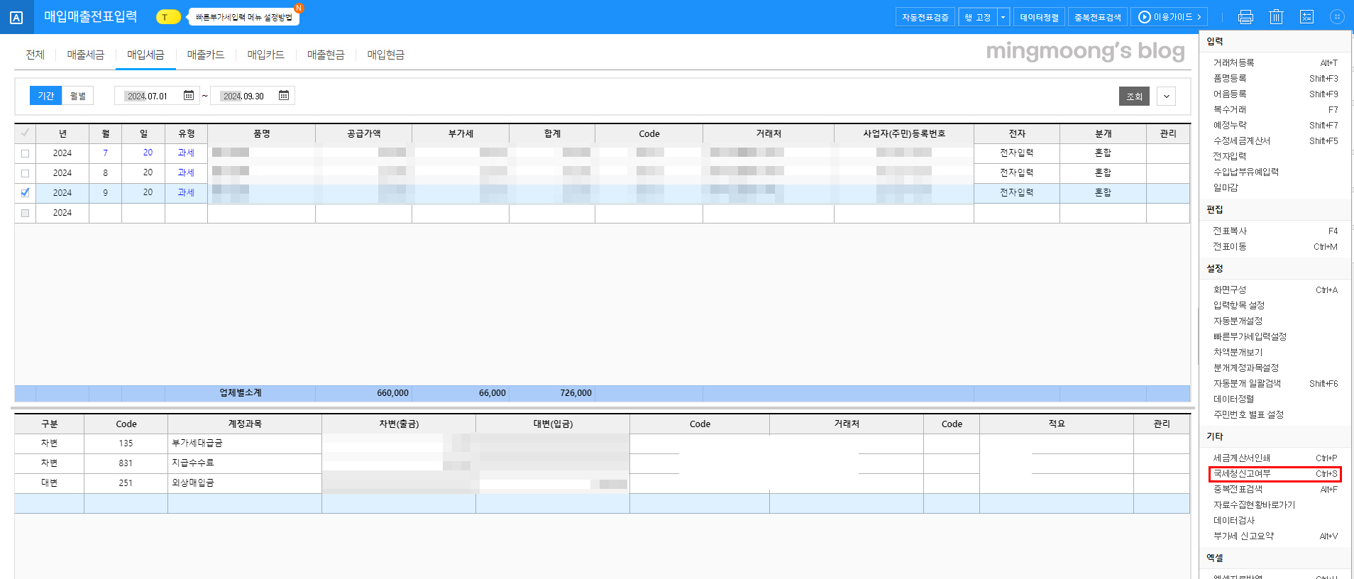Expand search options chevron next to 조회

1167,96
